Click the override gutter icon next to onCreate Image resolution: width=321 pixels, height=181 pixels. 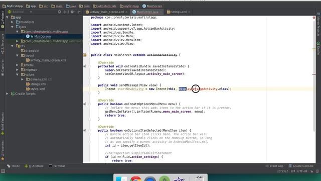(x=85, y=66)
